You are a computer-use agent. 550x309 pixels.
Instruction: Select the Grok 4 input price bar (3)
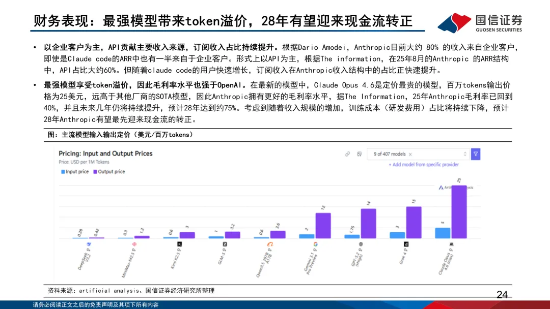(397, 235)
